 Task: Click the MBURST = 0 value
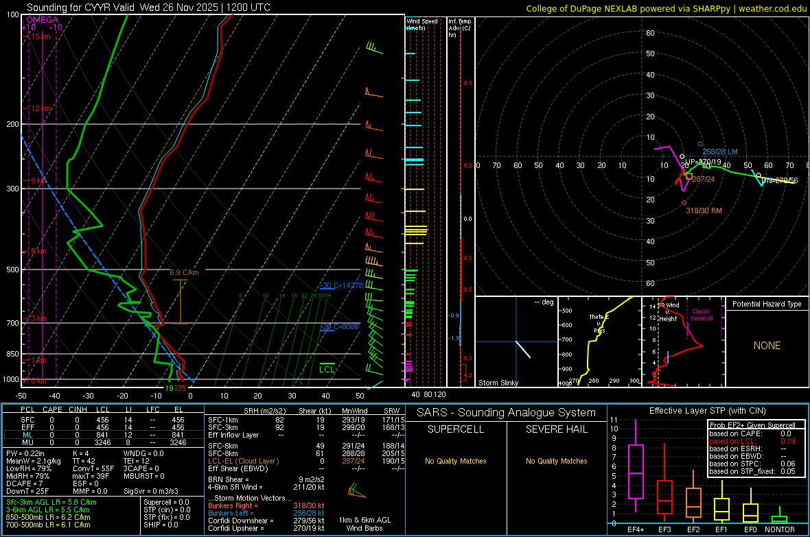point(143,476)
